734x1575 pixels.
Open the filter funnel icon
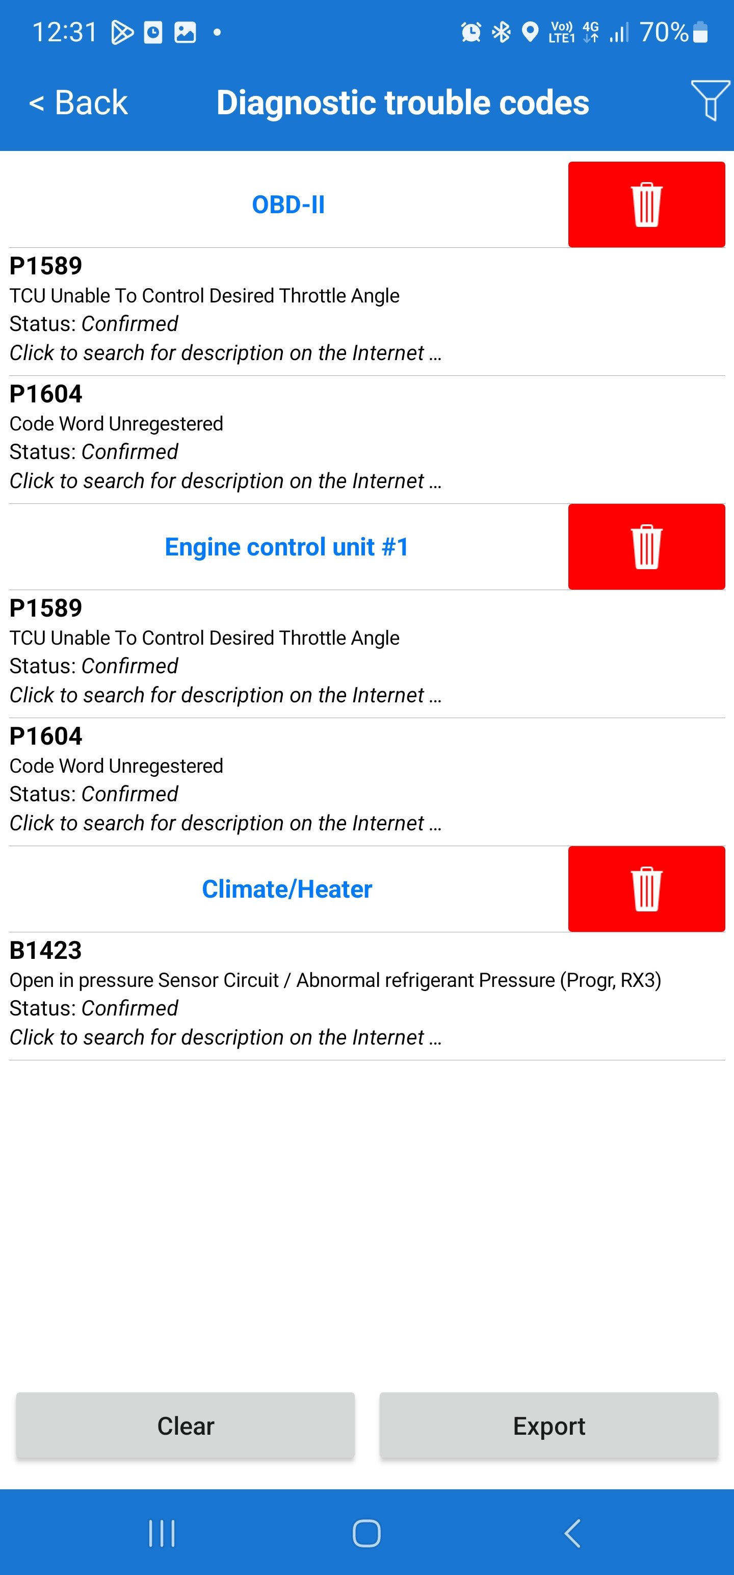(x=710, y=100)
